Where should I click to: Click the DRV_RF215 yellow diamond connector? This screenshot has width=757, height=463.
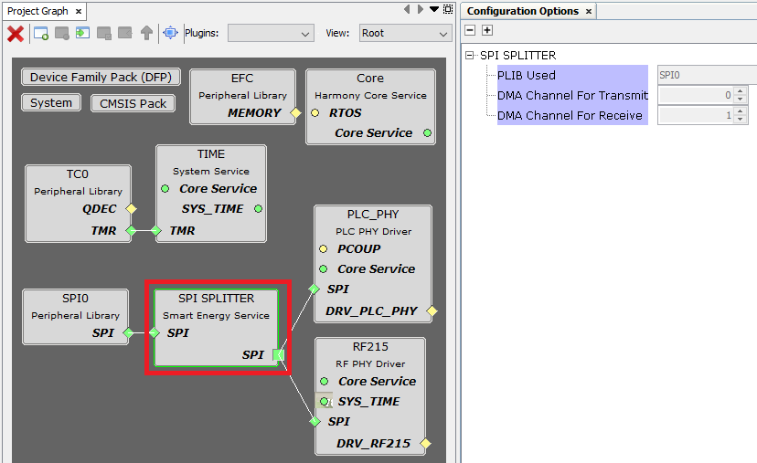pos(425,444)
